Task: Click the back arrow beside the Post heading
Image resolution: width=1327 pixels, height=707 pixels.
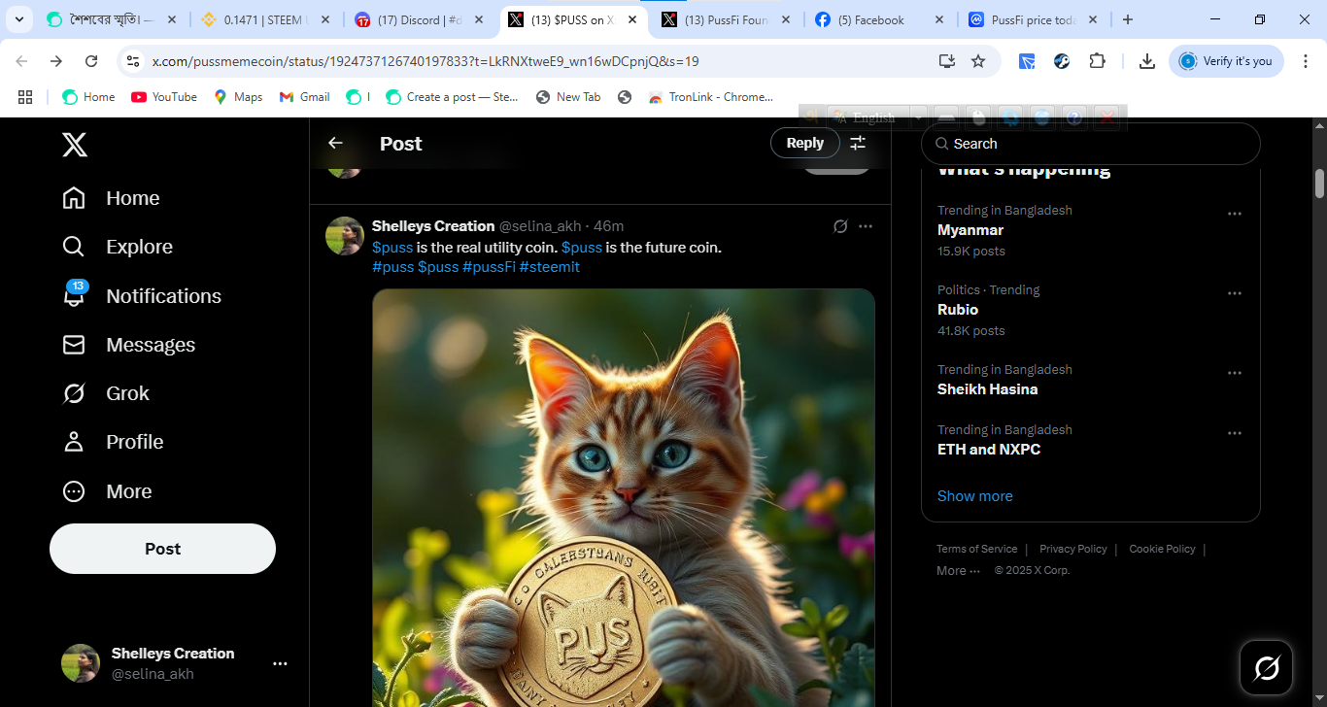Action: [335, 143]
